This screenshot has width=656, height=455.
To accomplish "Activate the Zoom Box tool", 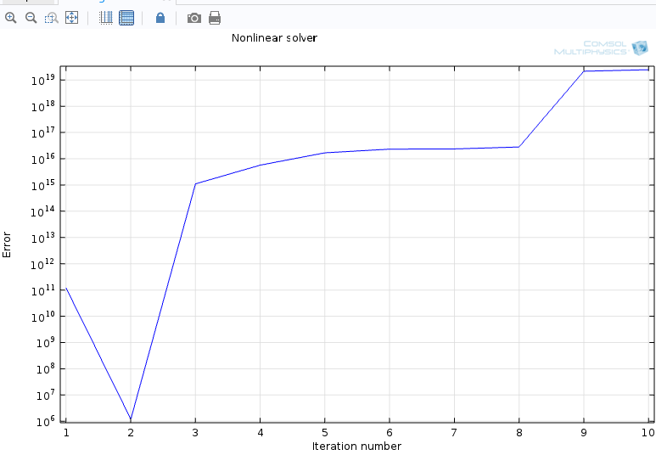I will point(51,18).
